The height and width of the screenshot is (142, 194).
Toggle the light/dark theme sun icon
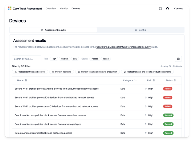160,9
